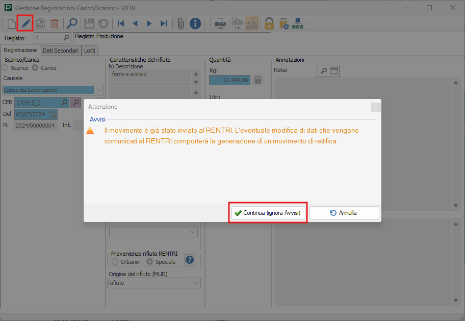The width and height of the screenshot is (465, 321).
Task: Open the calendar picker for Del date
Action: point(53,114)
